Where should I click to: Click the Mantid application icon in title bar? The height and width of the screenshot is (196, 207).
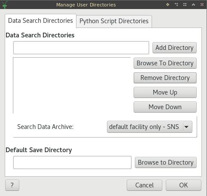coord(5,5)
